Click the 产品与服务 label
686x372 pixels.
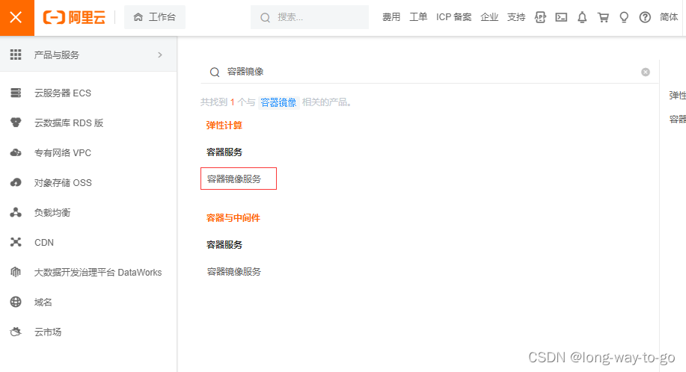pos(56,55)
